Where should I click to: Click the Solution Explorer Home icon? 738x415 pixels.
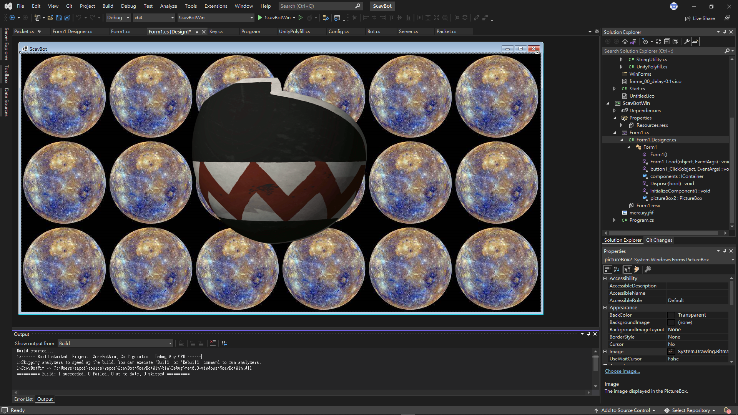pos(625,41)
